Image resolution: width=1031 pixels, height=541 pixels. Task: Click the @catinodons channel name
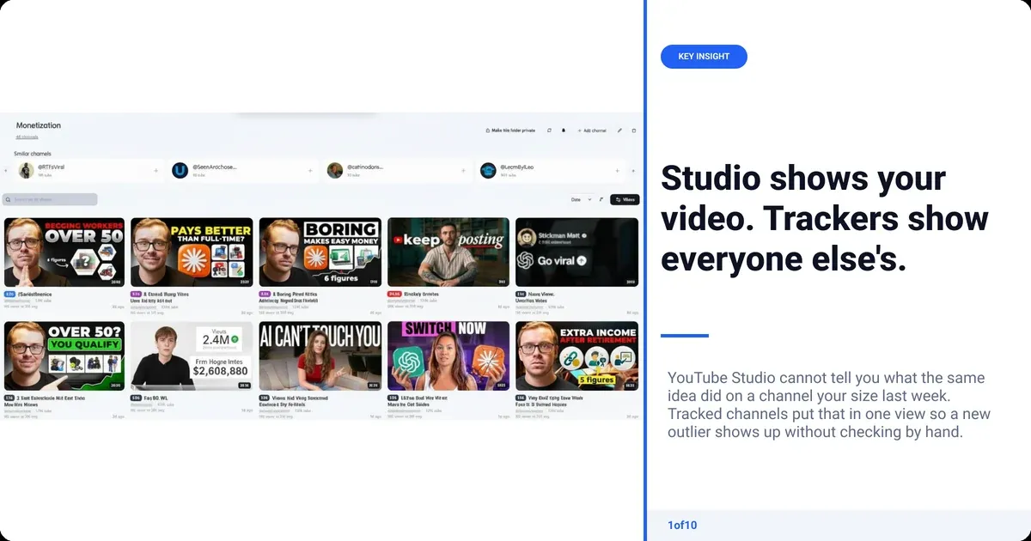365,167
